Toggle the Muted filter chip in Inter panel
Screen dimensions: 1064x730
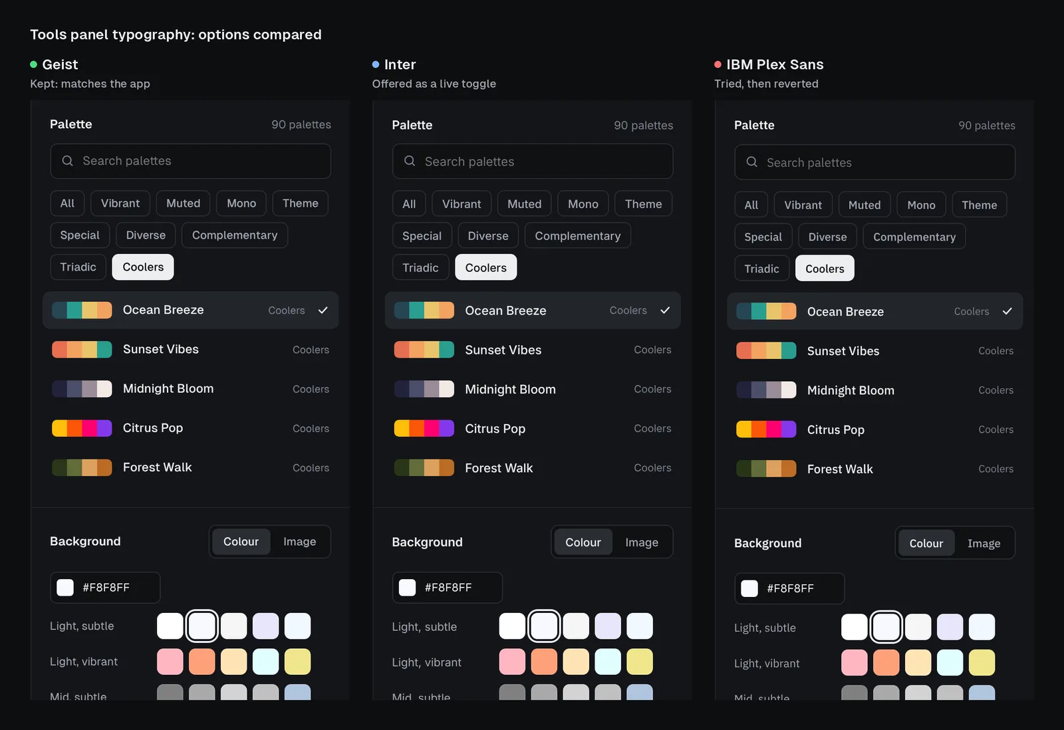point(525,204)
